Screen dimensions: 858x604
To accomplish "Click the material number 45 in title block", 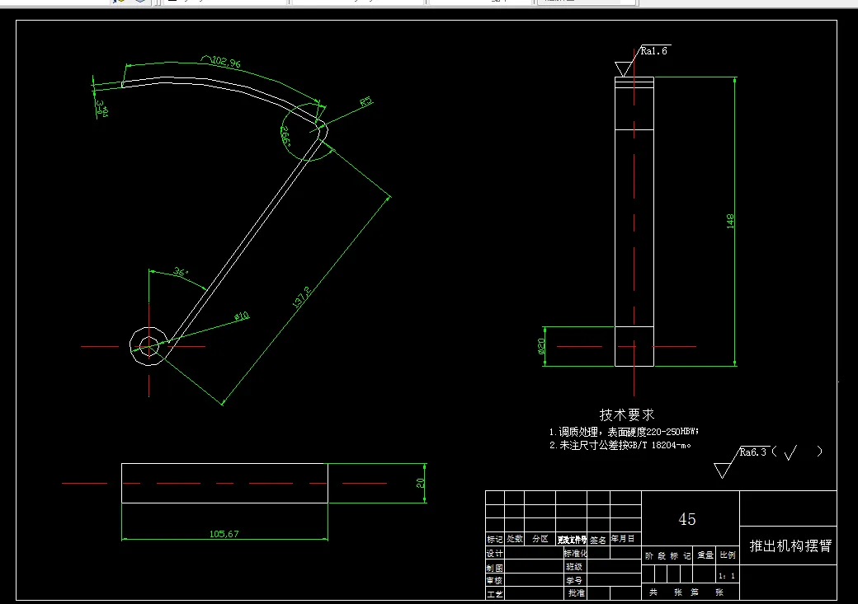I will (687, 519).
